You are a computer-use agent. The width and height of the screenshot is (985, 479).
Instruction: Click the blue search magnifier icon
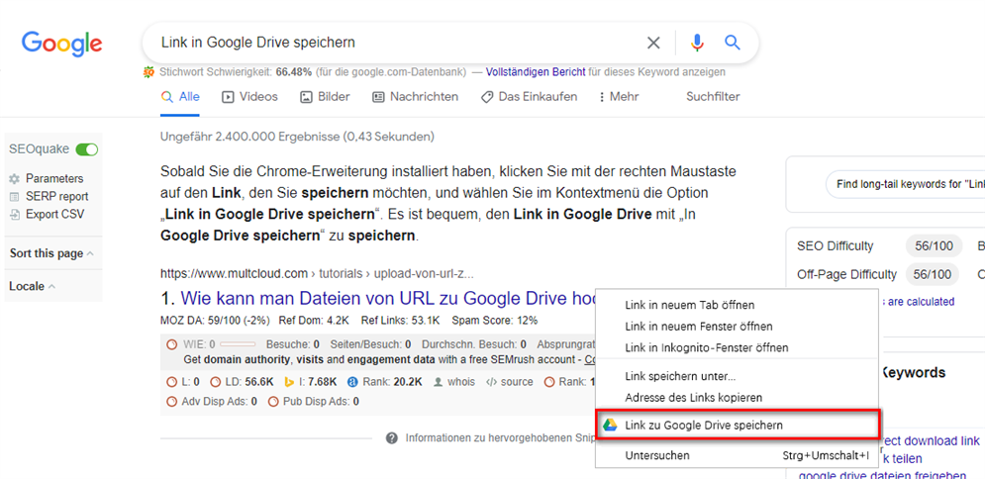coord(733,43)
